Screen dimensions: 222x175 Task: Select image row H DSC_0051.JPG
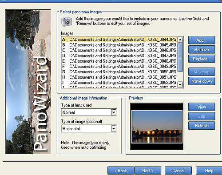119,77
